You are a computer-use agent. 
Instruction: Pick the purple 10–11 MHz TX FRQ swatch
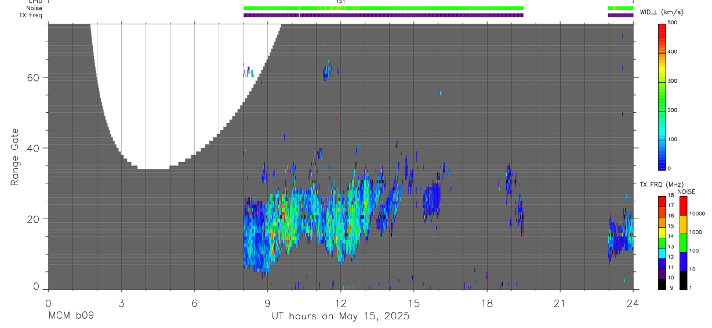click(x=662, y=273)
